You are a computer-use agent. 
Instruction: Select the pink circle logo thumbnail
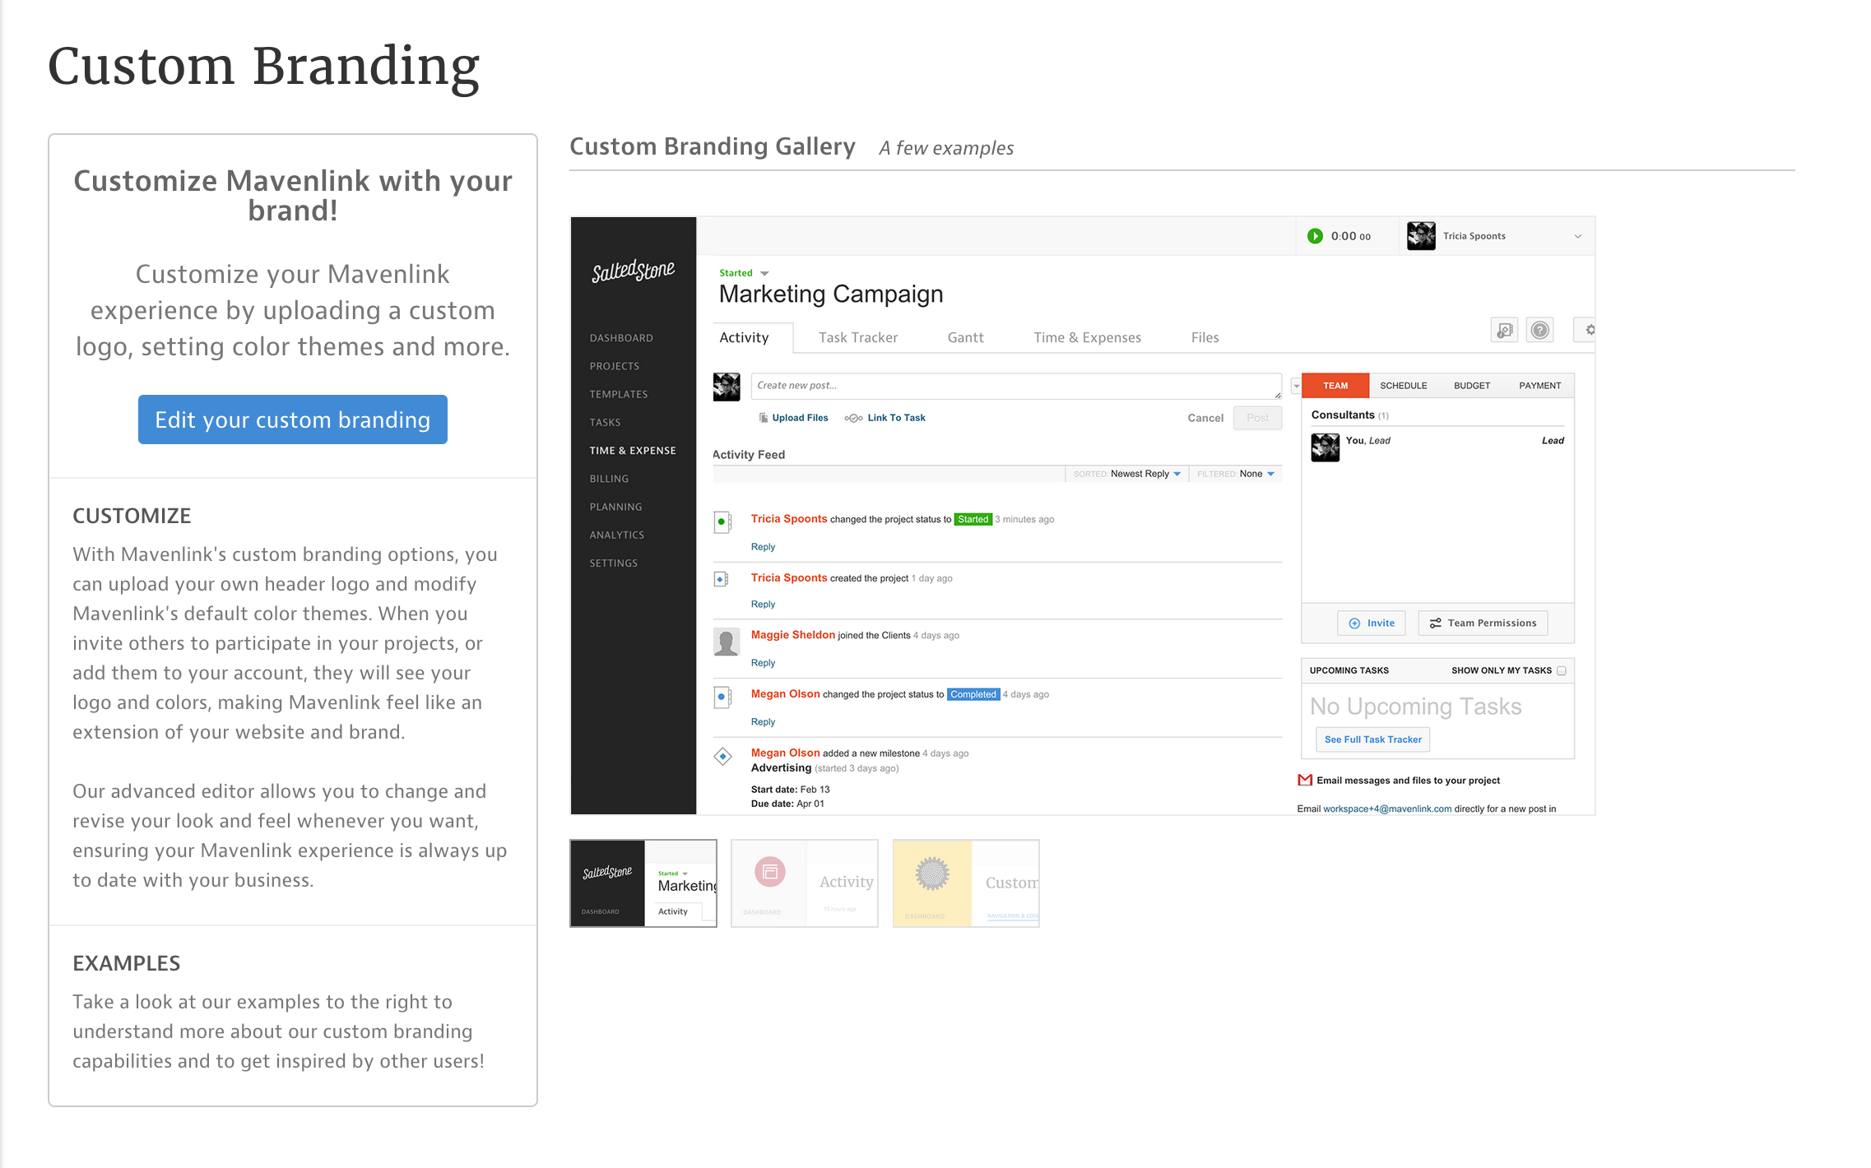click(x=804, y=883)
